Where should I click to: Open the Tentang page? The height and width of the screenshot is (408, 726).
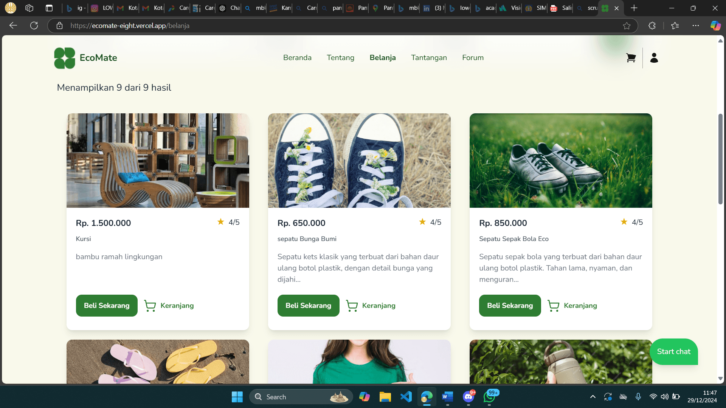340,58
